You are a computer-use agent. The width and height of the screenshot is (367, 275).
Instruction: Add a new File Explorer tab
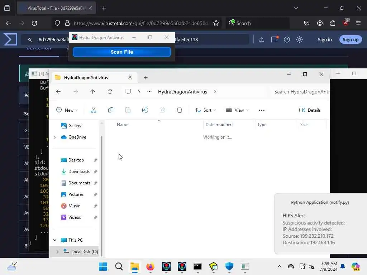tap(146, 77)
